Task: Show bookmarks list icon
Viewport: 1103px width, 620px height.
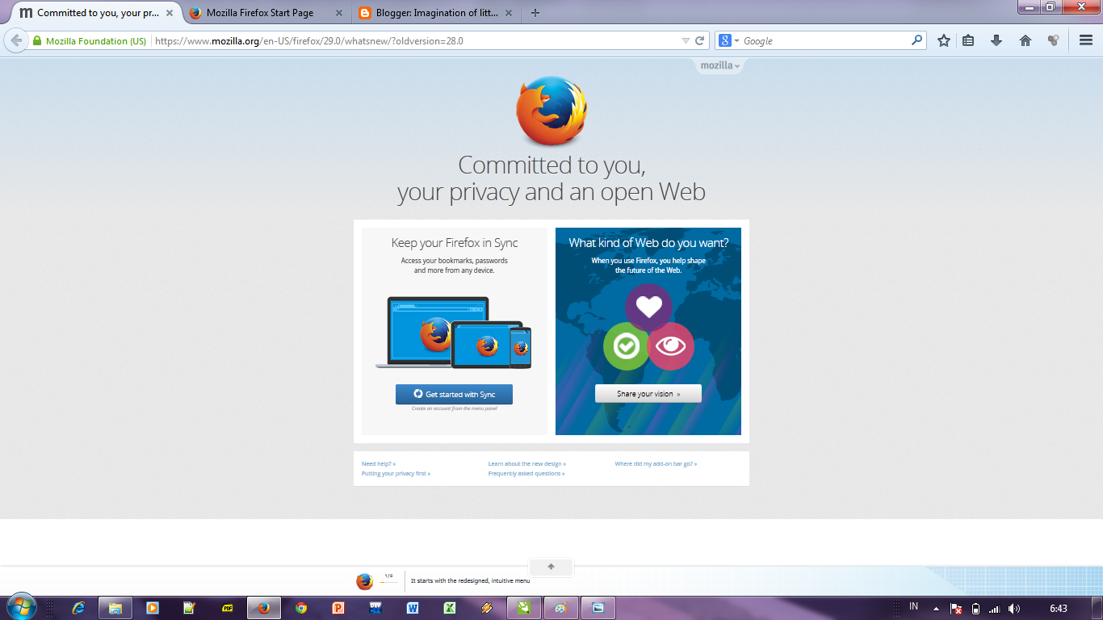Action: pyautogui.click(x=968, y=40)
